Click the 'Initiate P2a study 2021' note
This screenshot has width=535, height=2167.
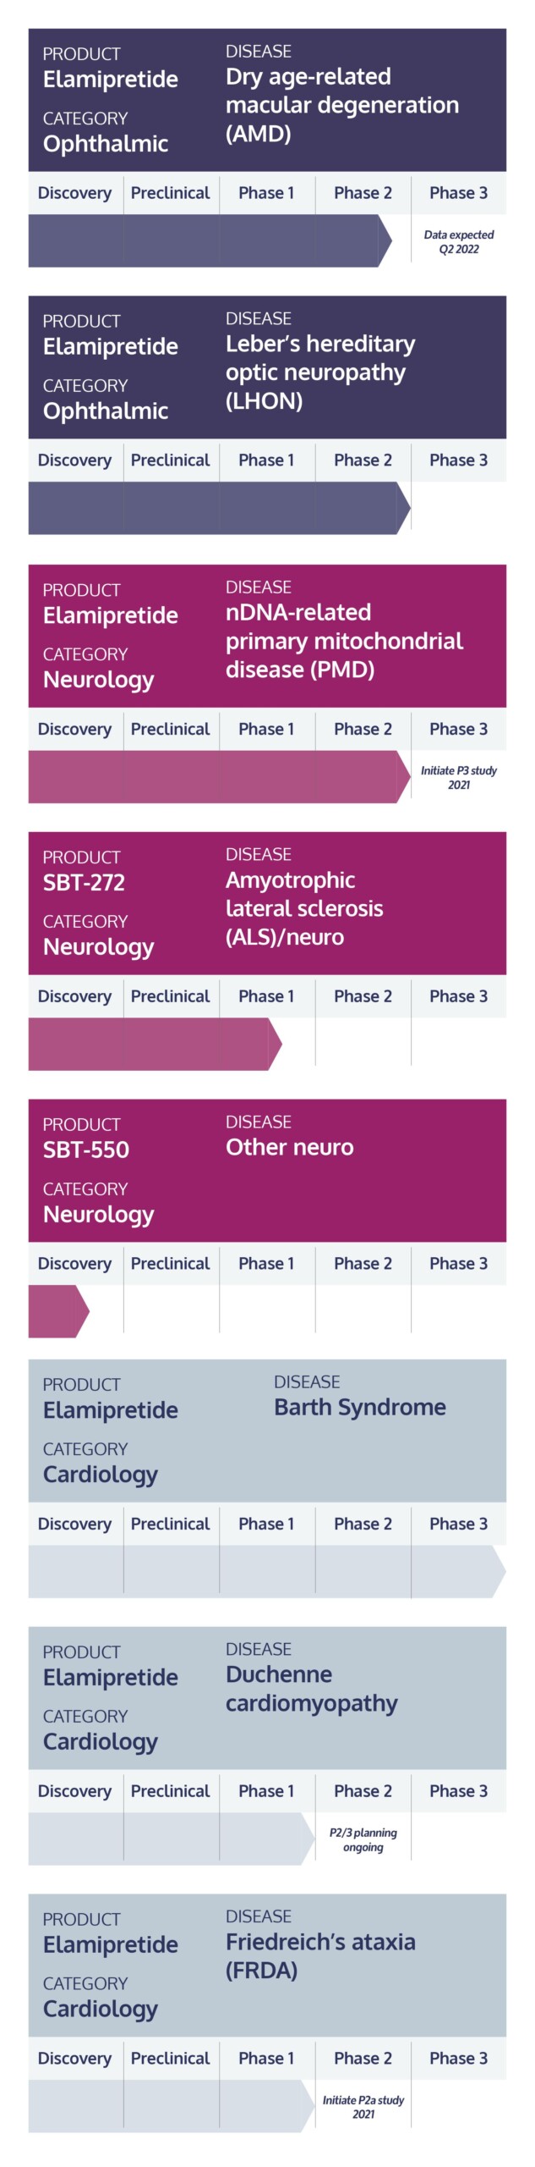click(363, 2107)
